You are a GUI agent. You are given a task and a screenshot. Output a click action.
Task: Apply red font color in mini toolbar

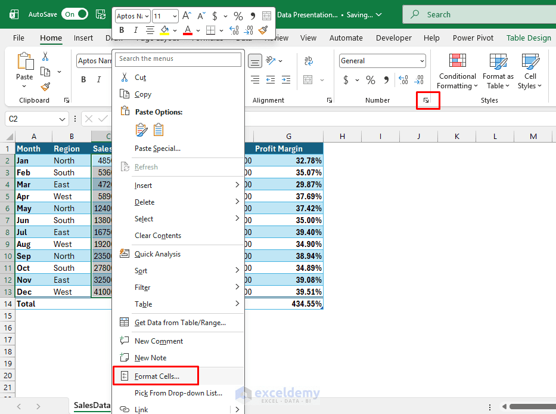point(188,30)
